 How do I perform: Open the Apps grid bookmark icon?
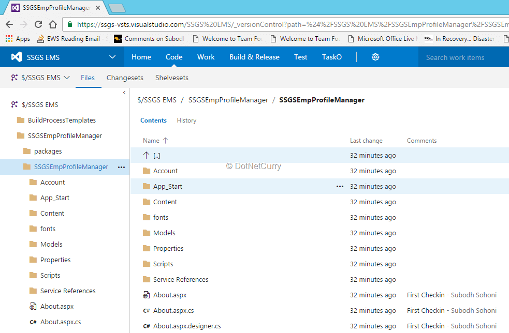coord(9,39)
